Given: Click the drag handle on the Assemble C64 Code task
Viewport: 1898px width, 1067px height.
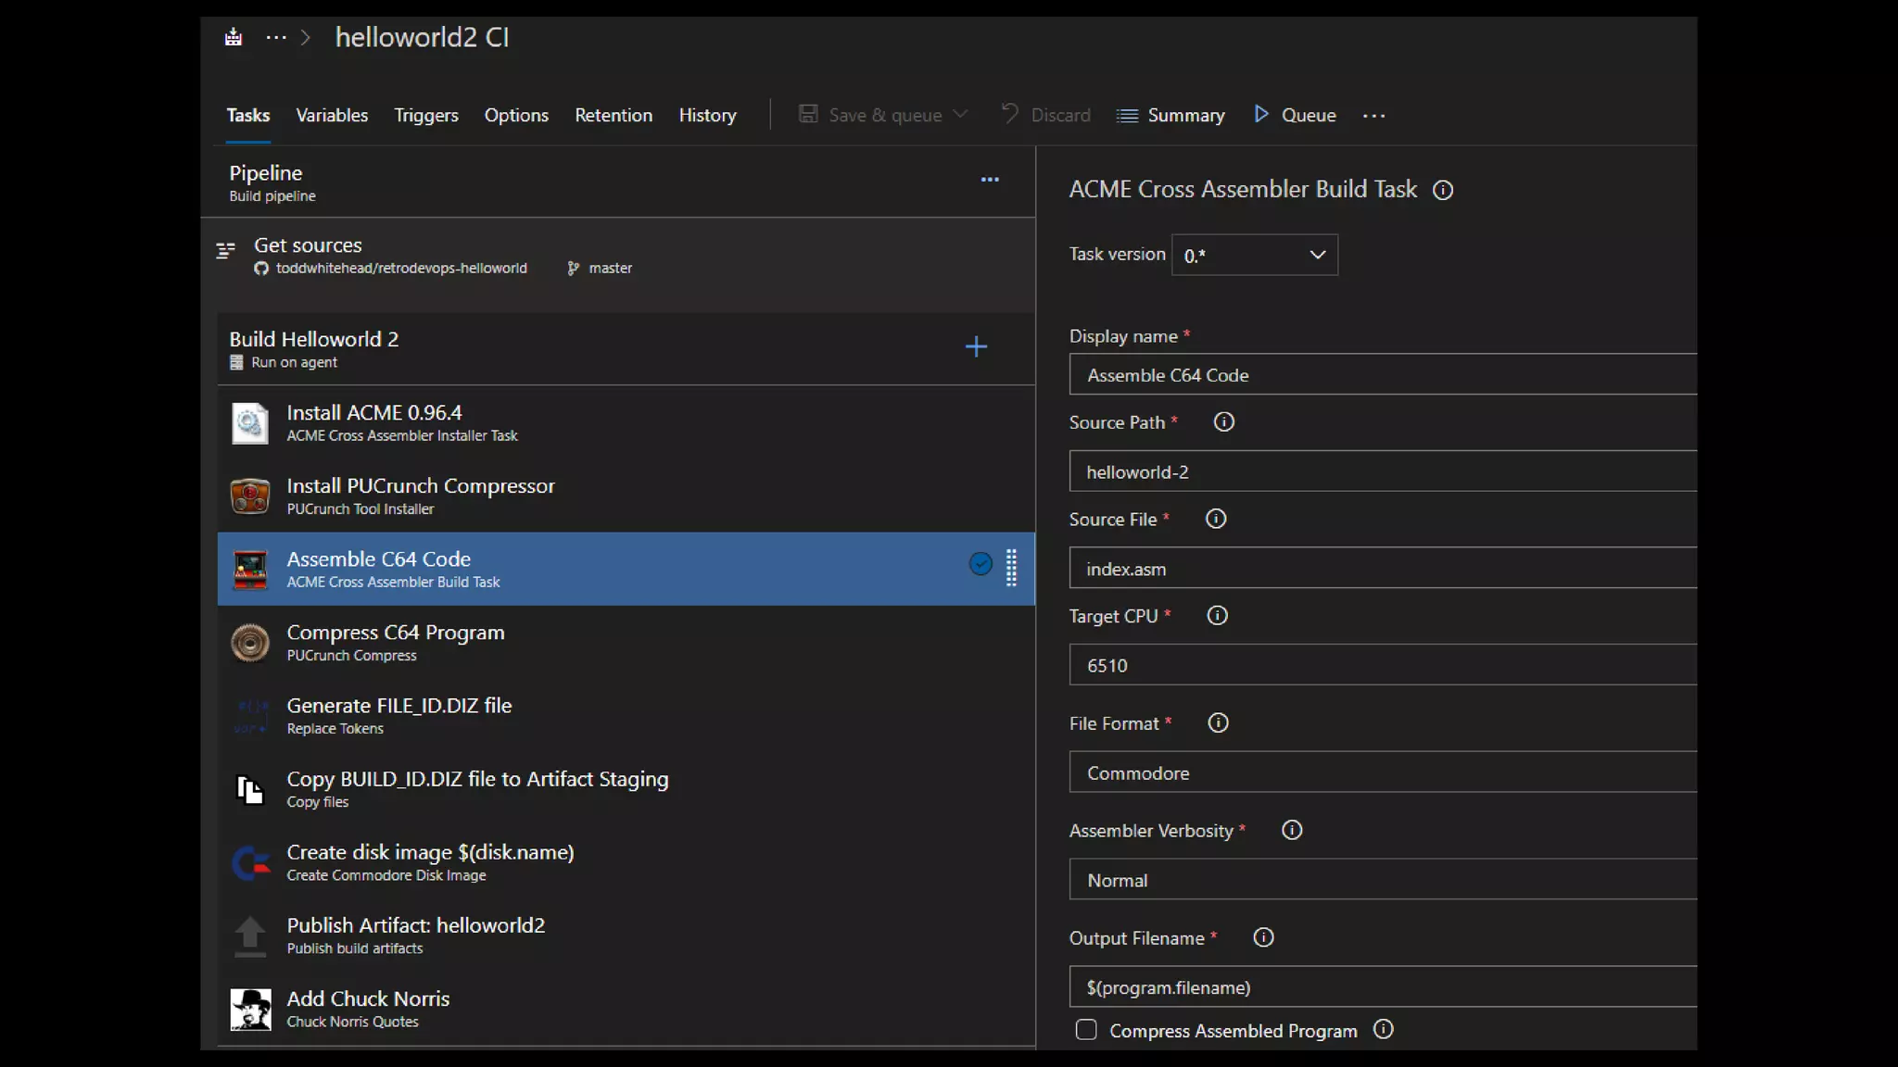Looking at the screenshot, I should [x=1011, y=568].
